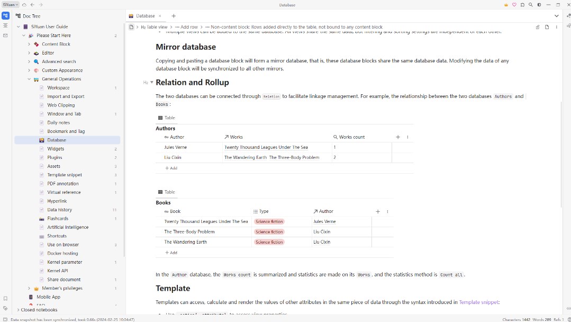
Task: Open the Inbox panel icon
Action: point(5,35)
